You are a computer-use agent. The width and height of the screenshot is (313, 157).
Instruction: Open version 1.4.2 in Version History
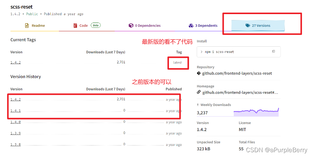(x=16, y=99)
